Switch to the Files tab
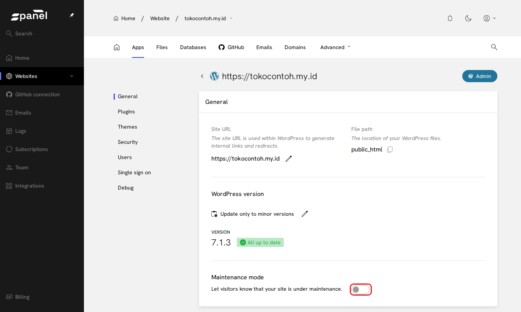The width and height of the screenshot is (521, 312). click(x=162, y=47)
